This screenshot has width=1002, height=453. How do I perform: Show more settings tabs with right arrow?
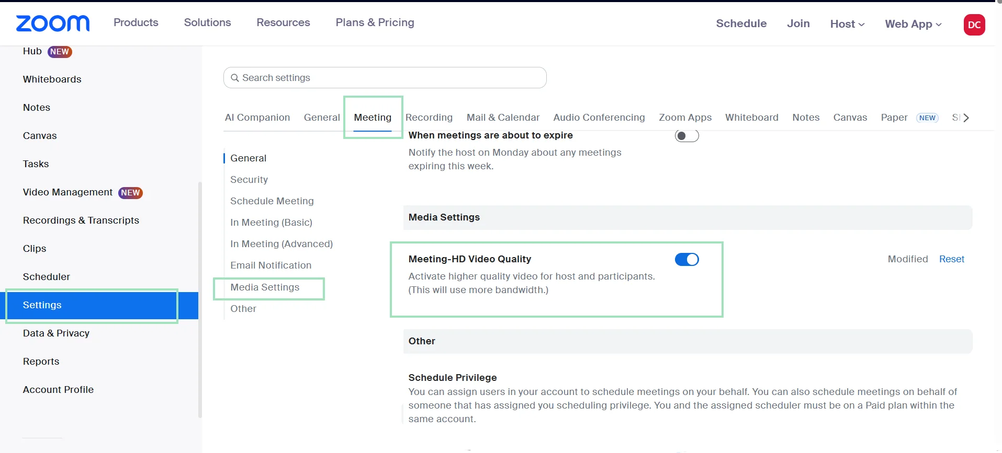pyautogui.click(x=966, y=118)
